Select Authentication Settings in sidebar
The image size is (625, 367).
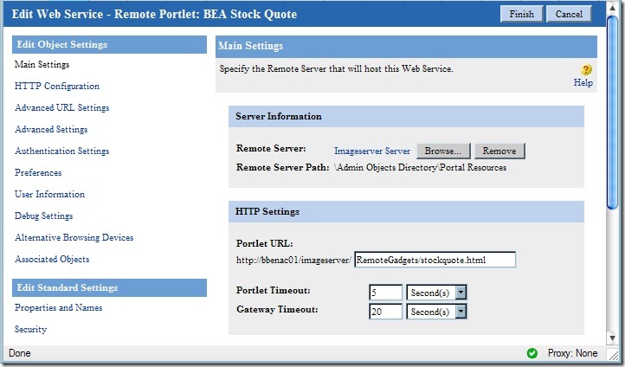(61, 151)
